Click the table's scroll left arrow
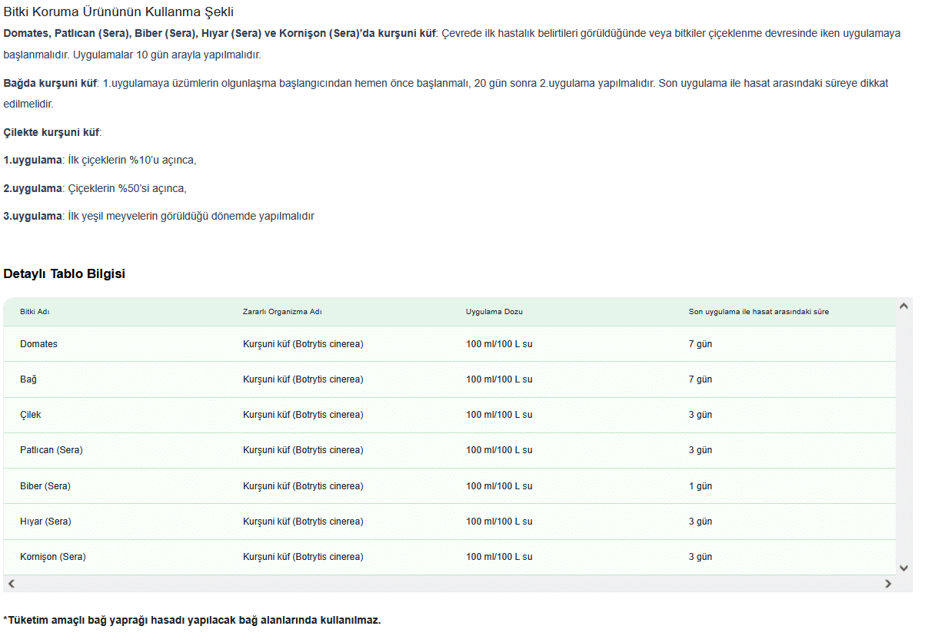This screenshot has height=636, width=925. click(12, 584)
